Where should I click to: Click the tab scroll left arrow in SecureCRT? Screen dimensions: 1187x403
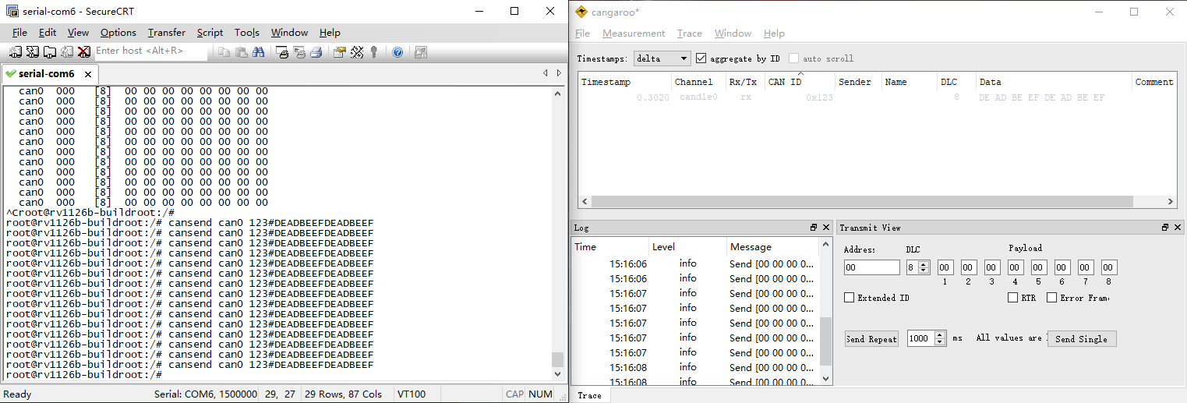pyautogui.click(x=546, y=73)
